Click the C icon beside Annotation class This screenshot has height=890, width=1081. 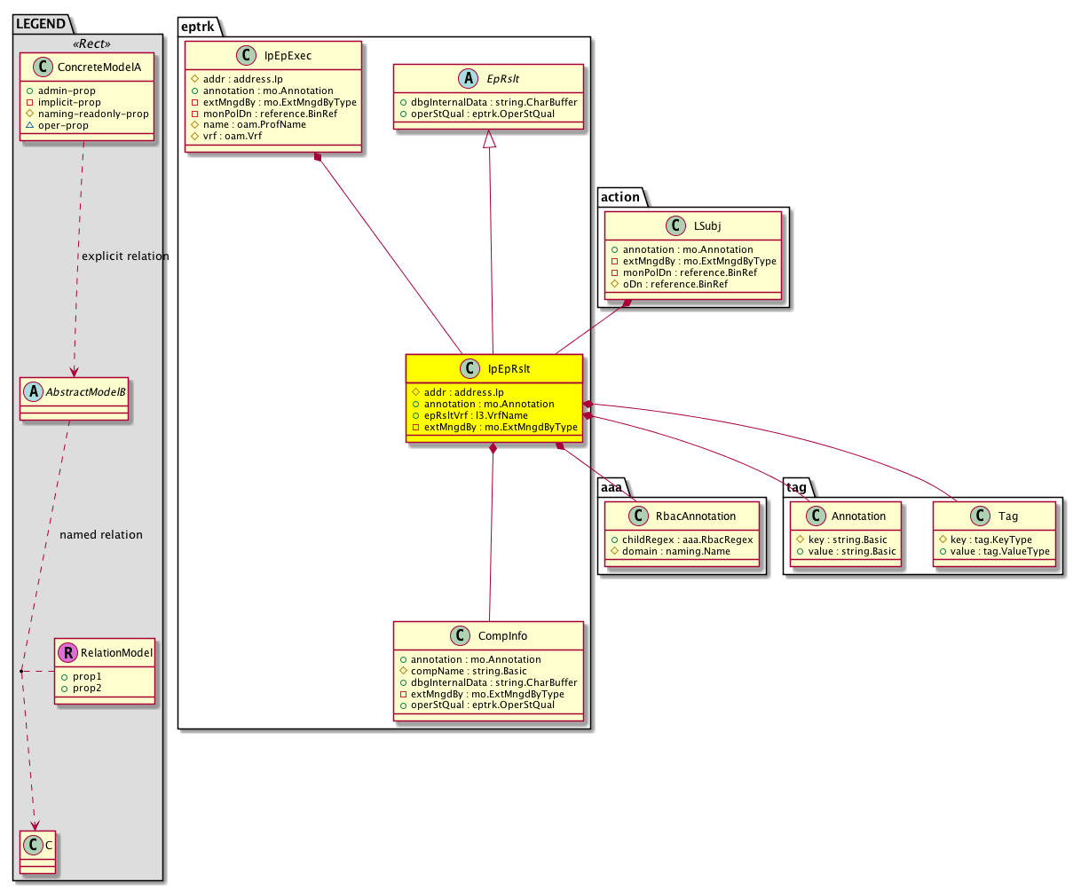814,516
